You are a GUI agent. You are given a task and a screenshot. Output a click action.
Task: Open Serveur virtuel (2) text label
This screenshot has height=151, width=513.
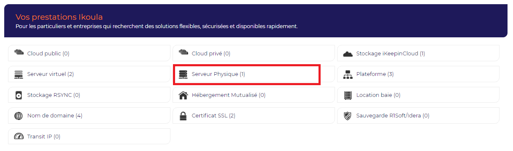(50, 74)
